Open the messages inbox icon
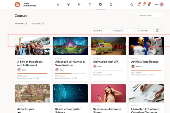The width and height of the screenshot is (170, 113). coord(139,5)
